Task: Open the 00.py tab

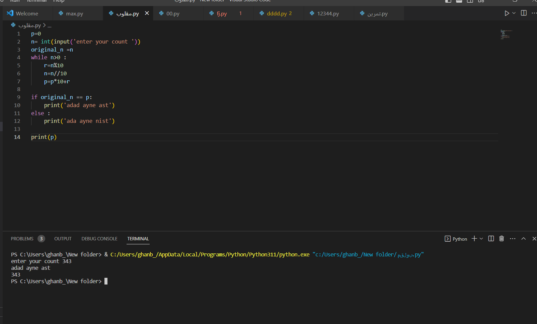Action: [178, 13]
